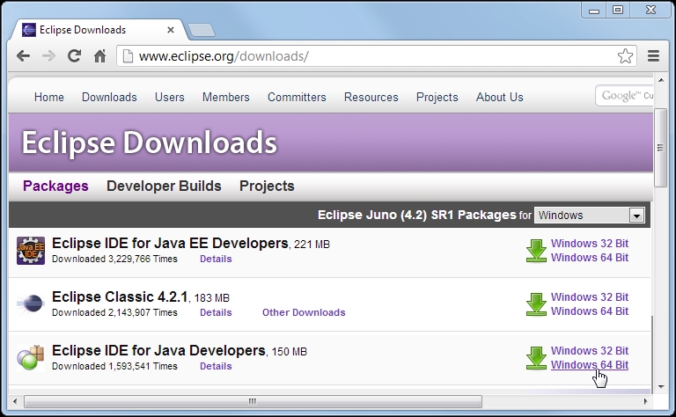Select the Packages tab
Viewport: 676px width, 417px height.
[x=55, y=186]
